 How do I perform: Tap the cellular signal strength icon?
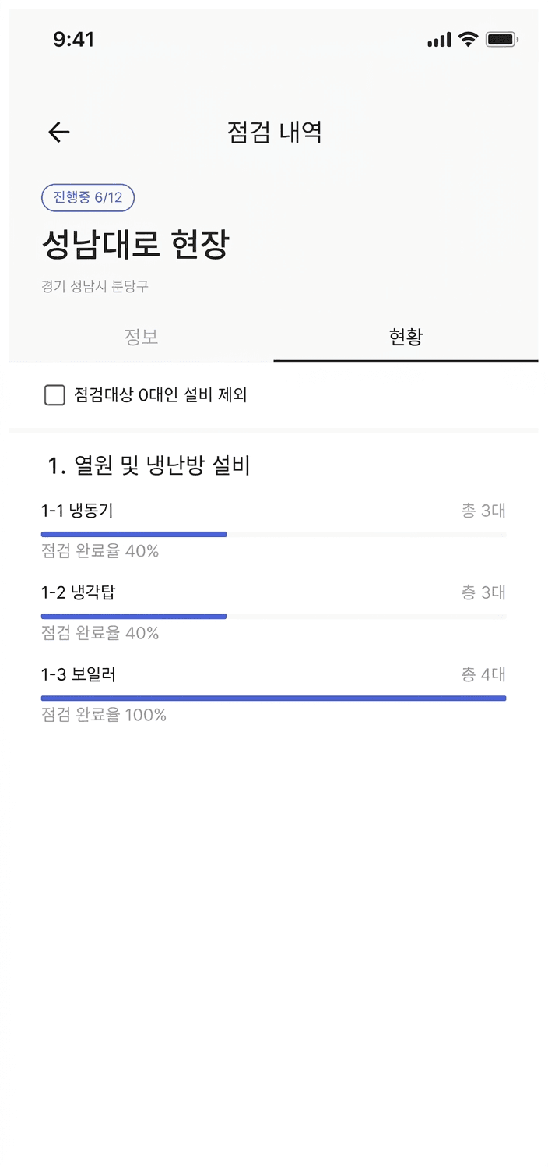439,40
